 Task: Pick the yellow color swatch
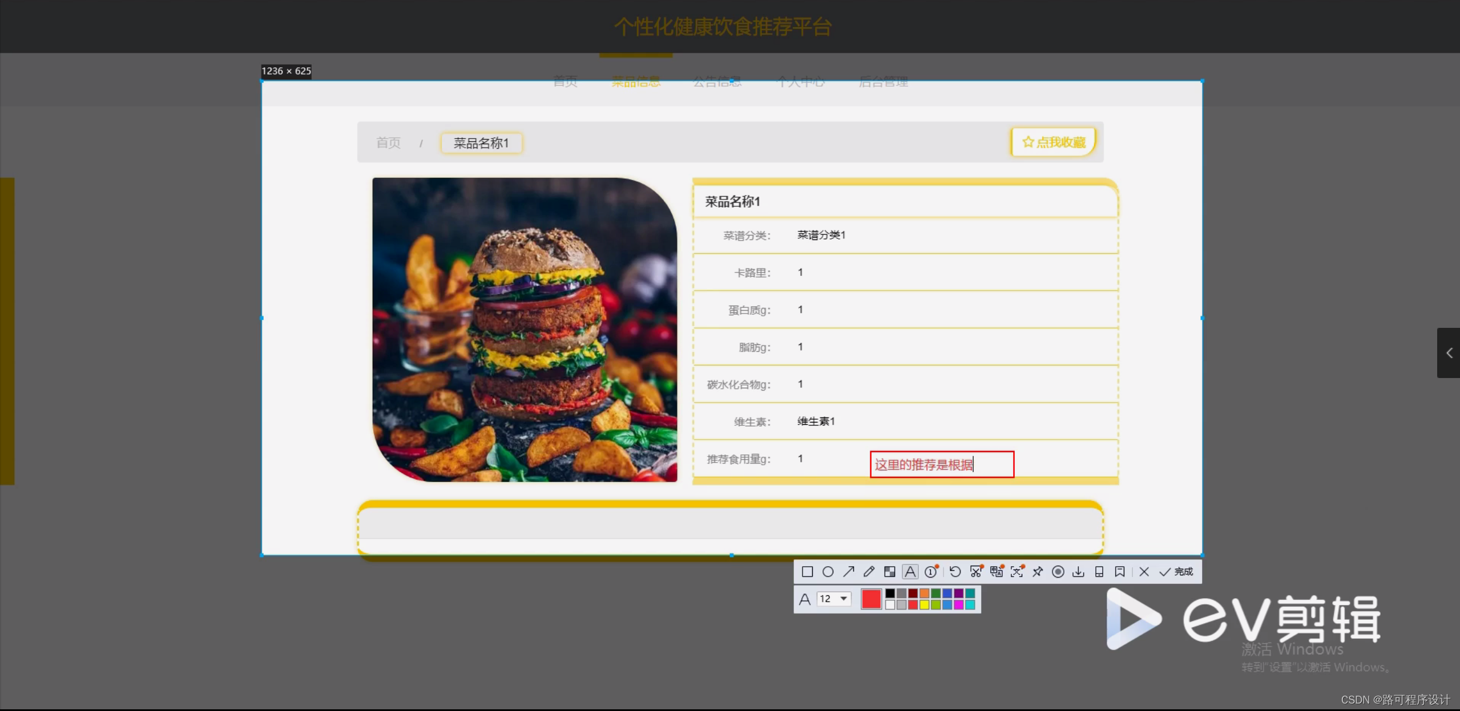coord(924,605)
